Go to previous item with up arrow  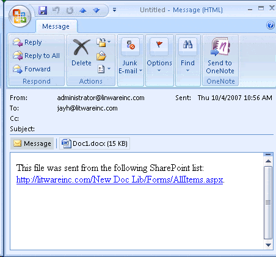pyautogui.click(x=83, y=10)
